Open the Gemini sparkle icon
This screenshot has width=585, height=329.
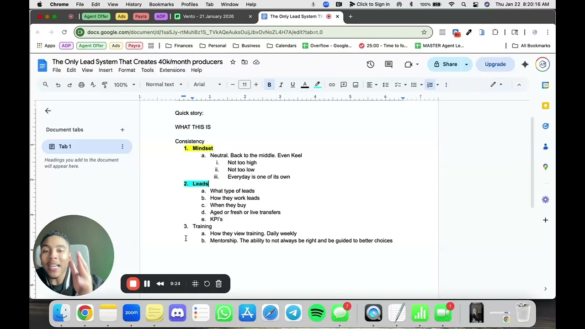(525, 64)
